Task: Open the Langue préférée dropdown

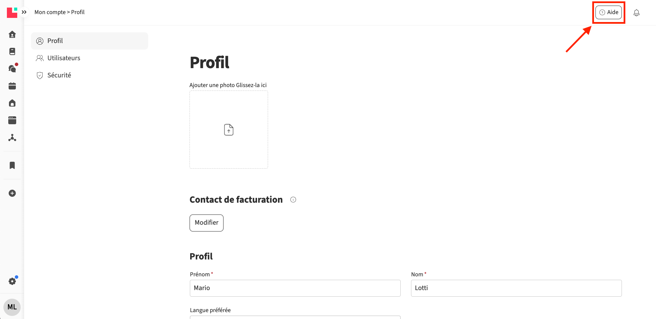Action: tap(295, 317)
